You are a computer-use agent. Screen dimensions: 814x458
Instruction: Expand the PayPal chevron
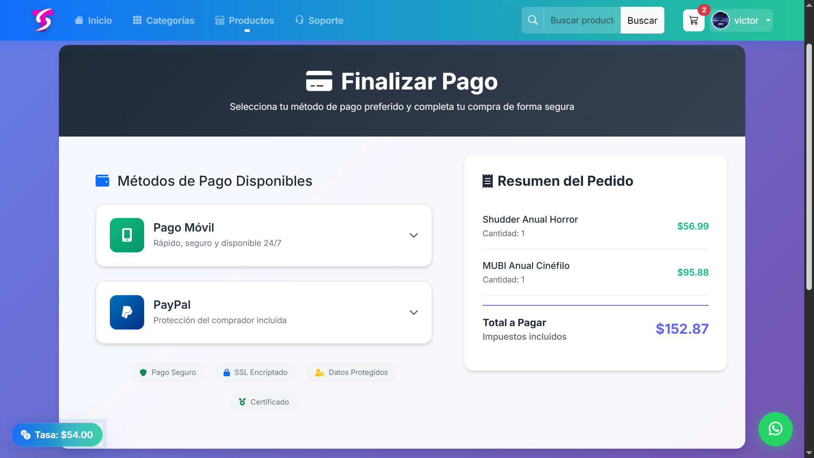pos(414,313)
